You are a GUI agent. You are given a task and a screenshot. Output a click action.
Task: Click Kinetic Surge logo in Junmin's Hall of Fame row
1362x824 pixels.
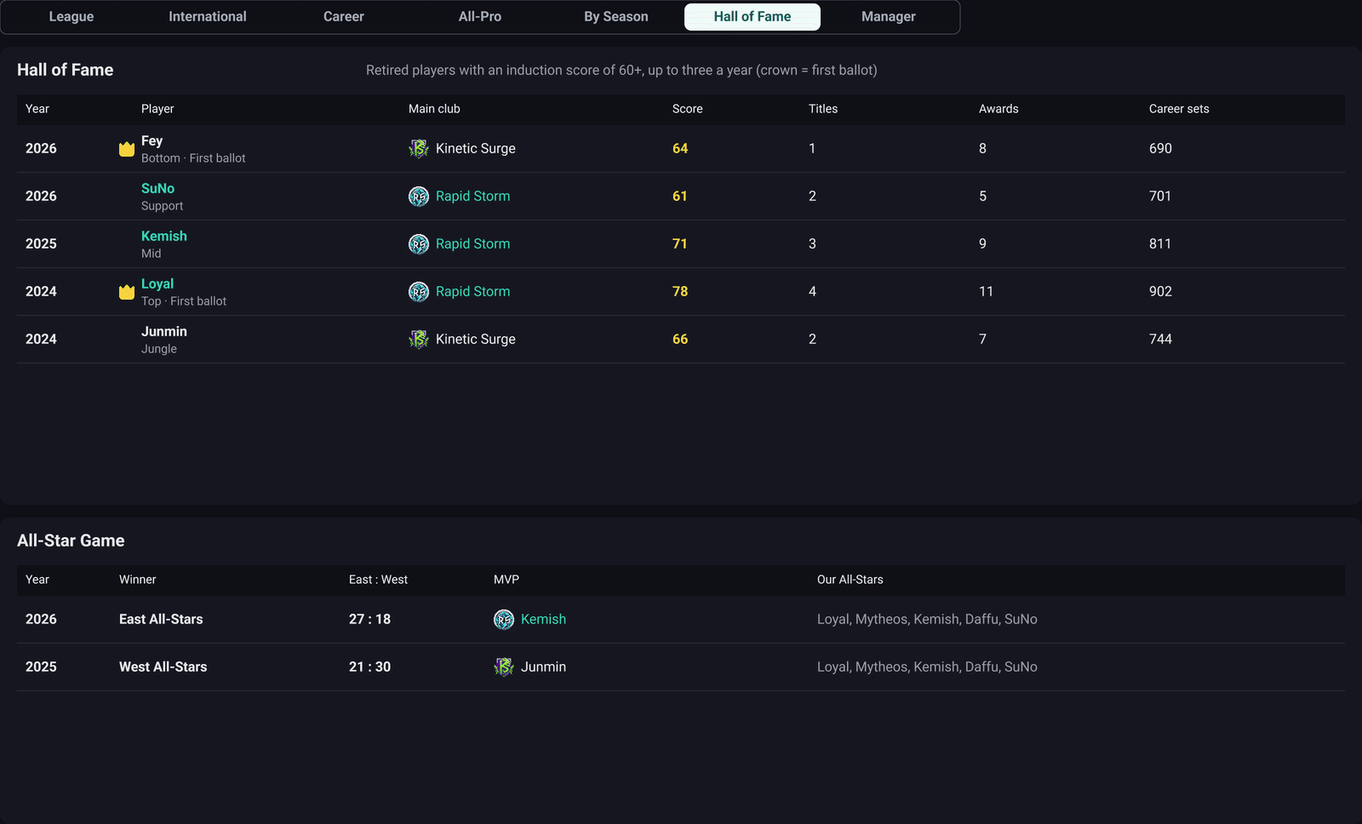tap(419, 340)
